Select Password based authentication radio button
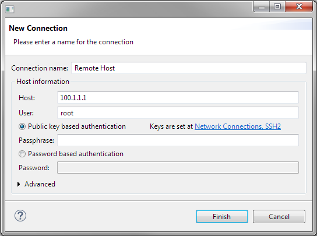317x236 pixels. click(22, 154)
